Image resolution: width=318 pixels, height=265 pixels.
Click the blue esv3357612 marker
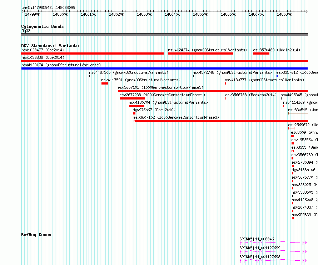pos(277,76)
